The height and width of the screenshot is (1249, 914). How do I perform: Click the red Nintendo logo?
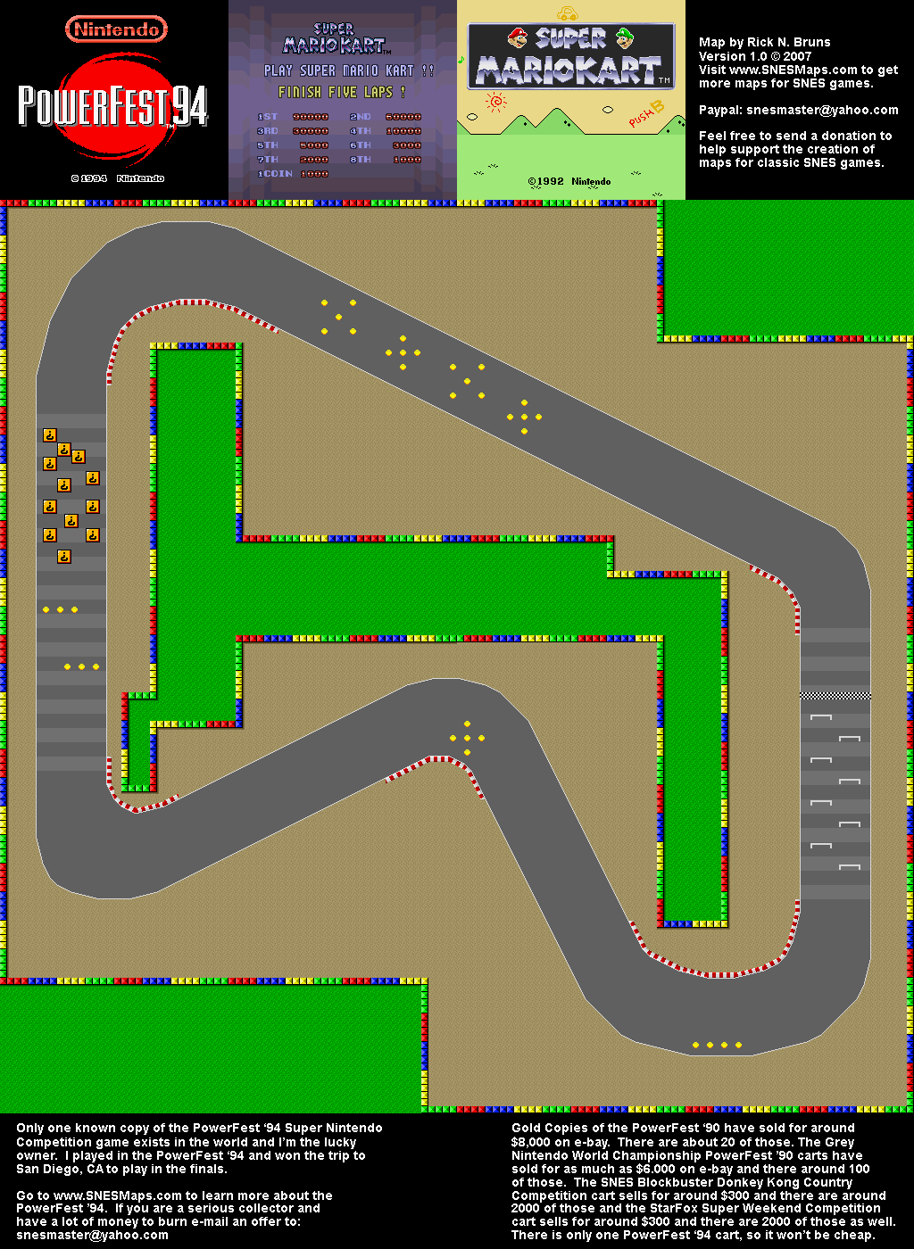pyautogui.click(x=116, y=29)
